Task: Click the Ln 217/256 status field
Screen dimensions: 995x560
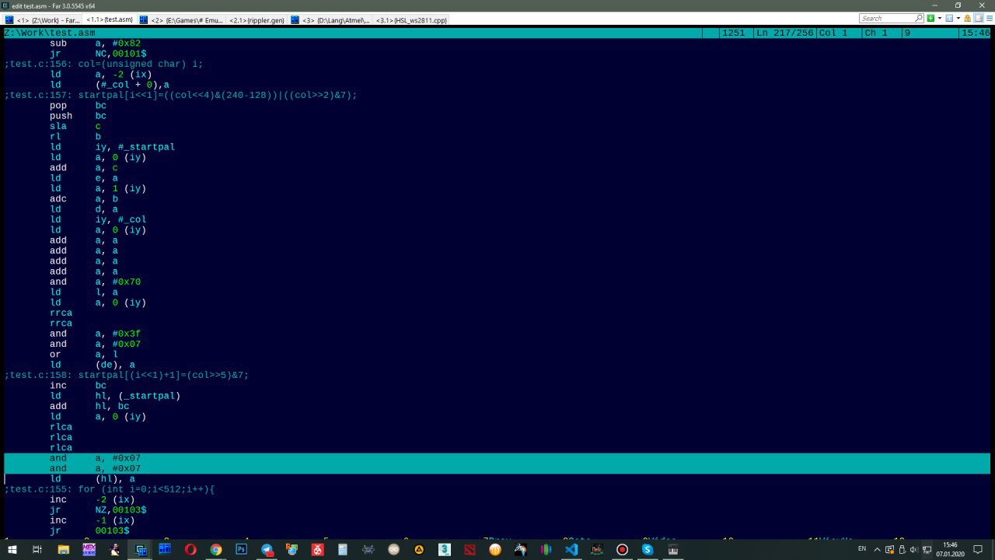Action: [784, 33]
